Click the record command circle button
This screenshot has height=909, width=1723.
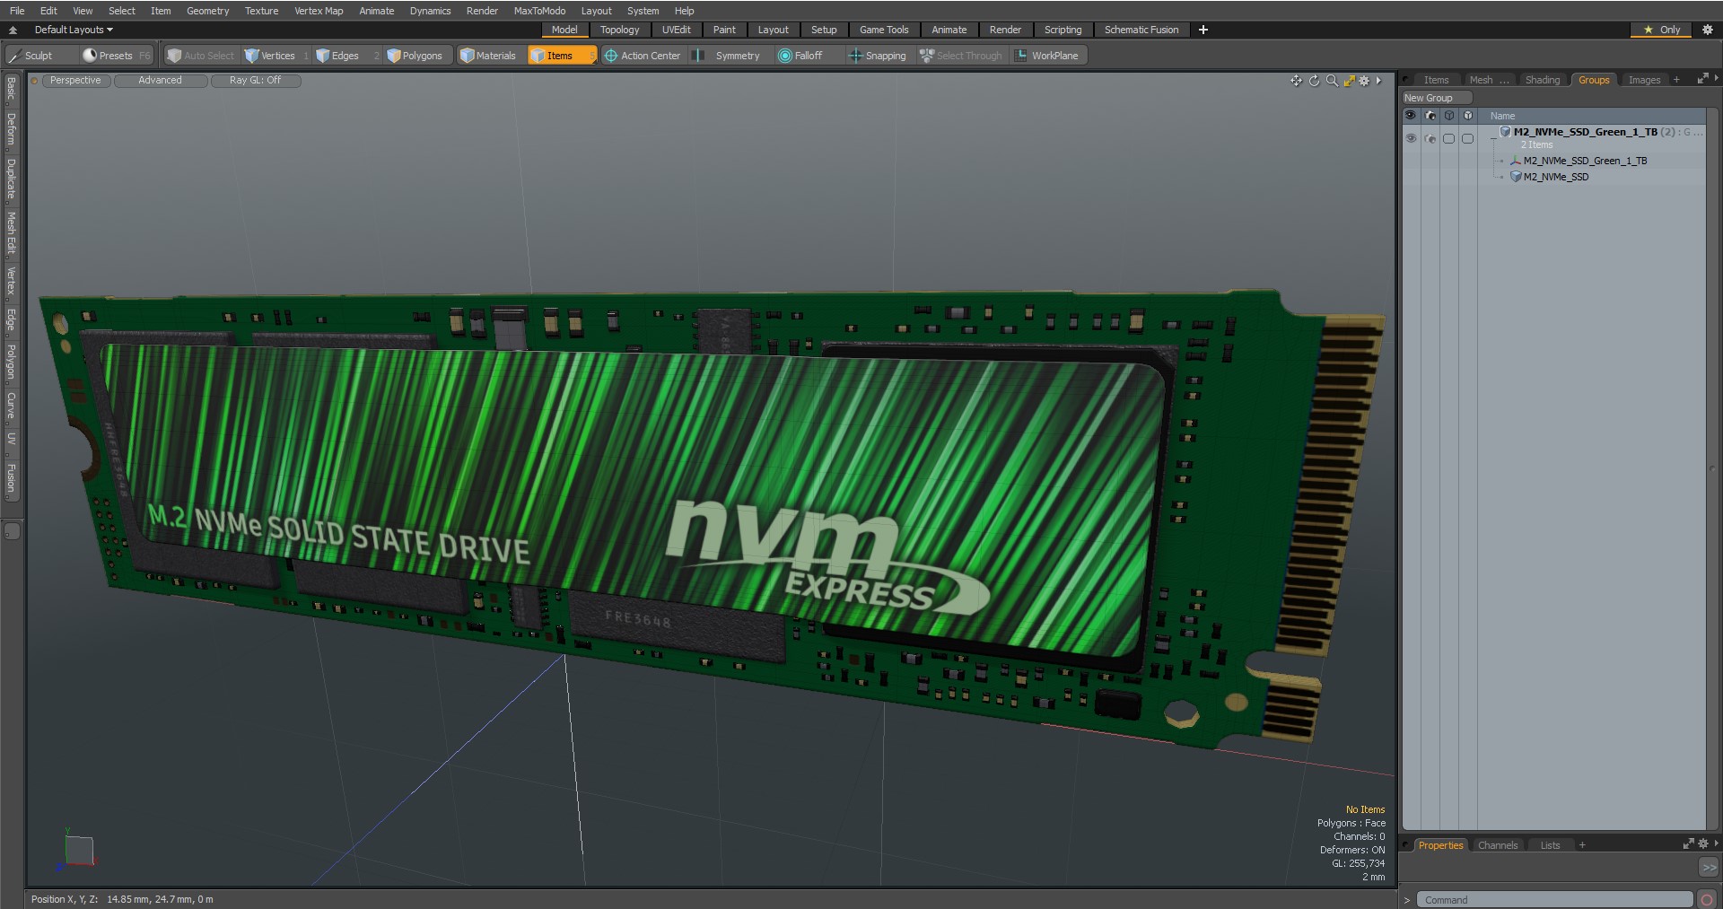(1707, 899)
